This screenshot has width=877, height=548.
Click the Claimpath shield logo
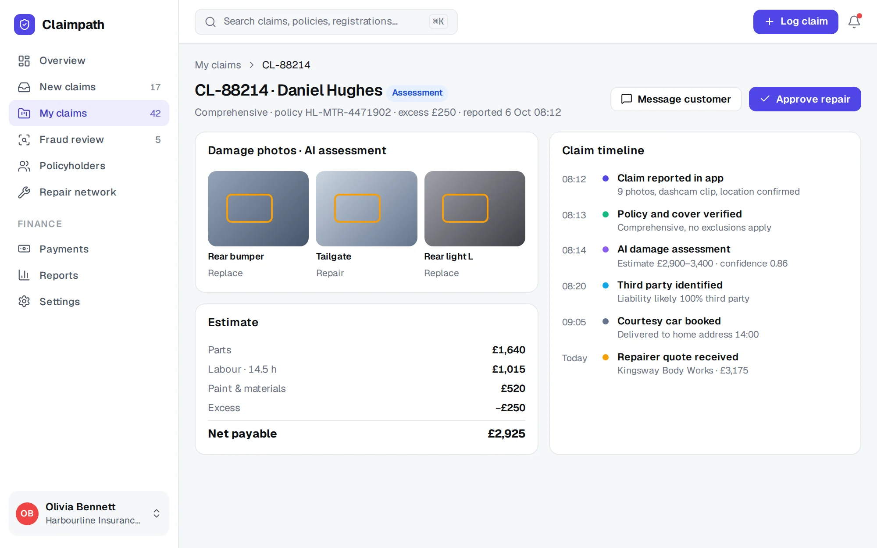(x=25, y=25)
